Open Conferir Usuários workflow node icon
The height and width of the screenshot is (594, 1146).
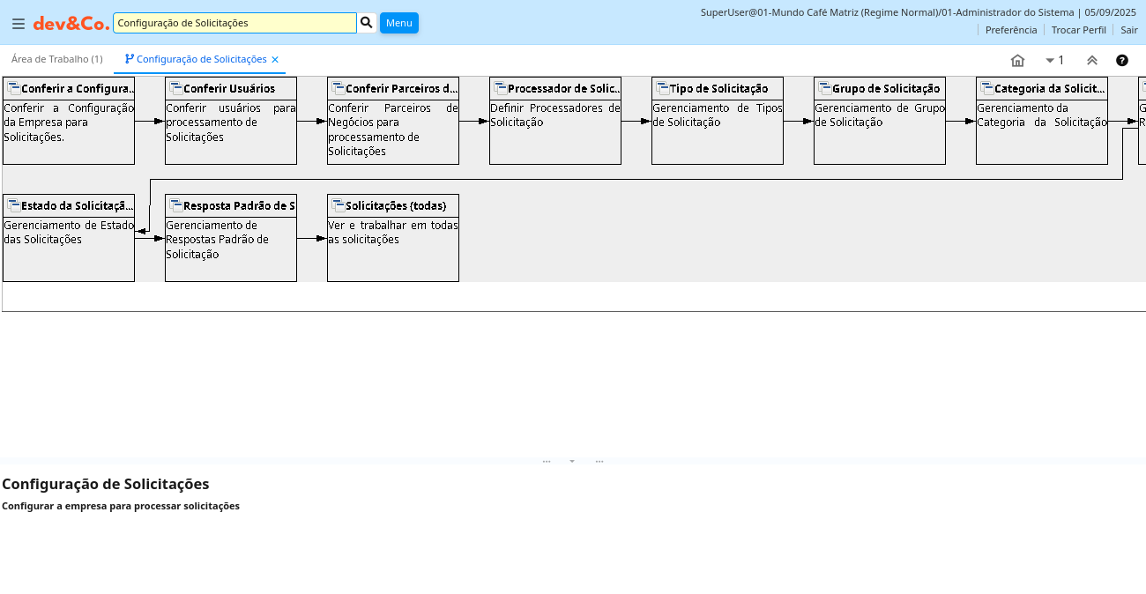[176, 88]
